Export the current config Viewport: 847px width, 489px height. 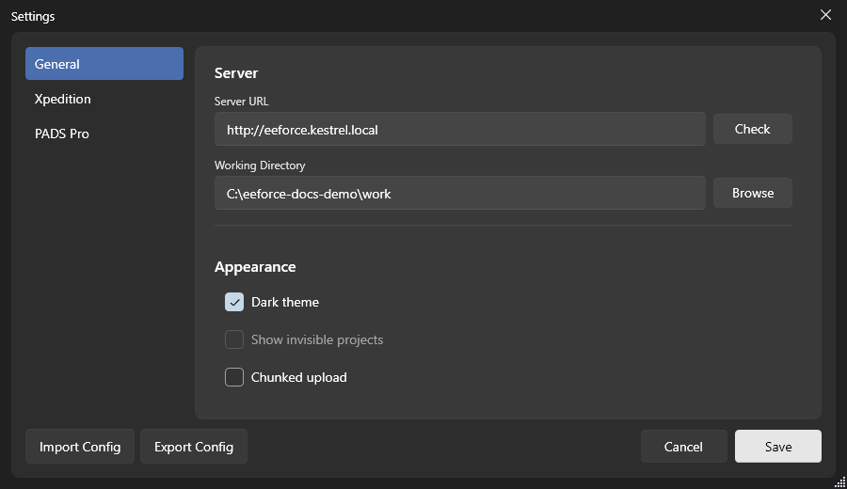point(194,447)
